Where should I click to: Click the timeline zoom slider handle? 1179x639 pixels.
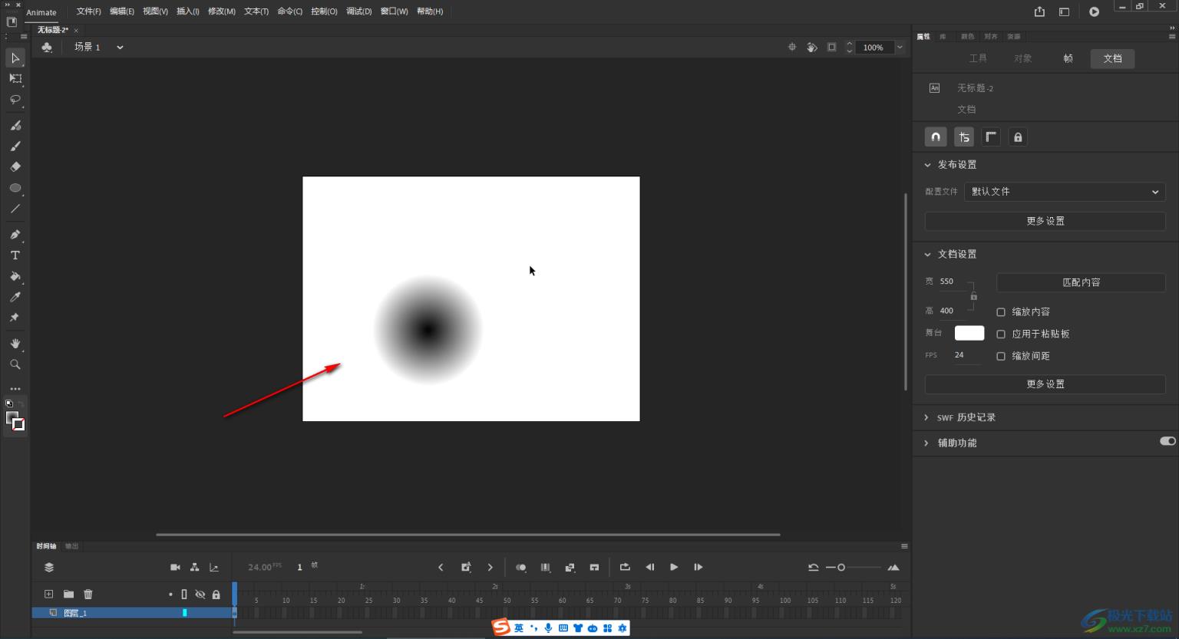tap(841, 568)
